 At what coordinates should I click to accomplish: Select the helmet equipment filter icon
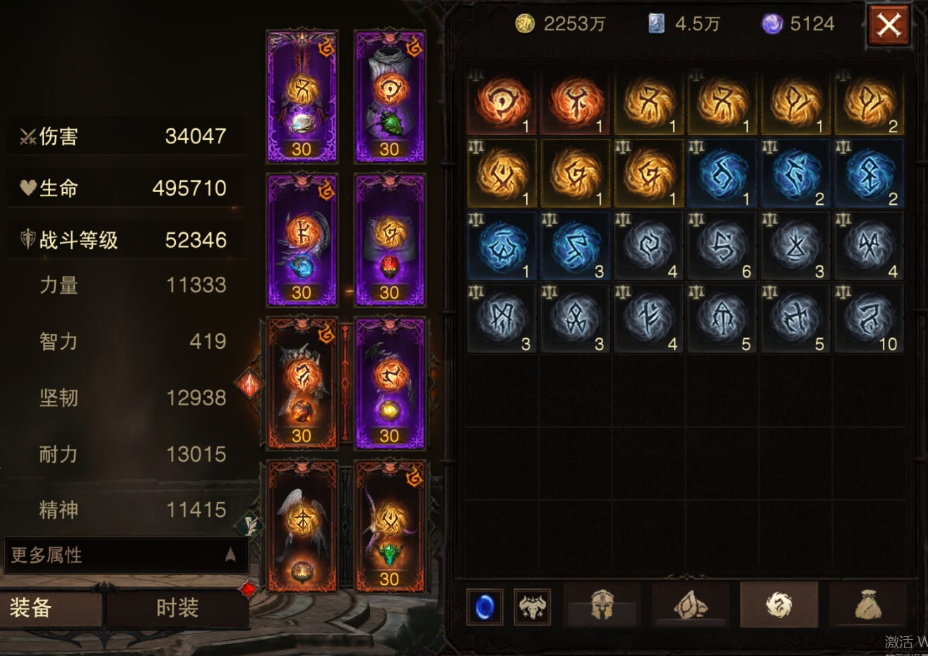602,605
